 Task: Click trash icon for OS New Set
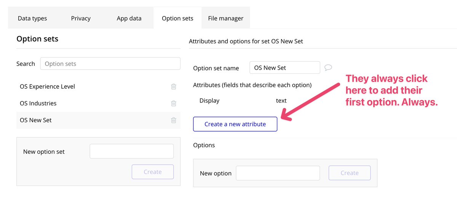(x=174, y=120)
